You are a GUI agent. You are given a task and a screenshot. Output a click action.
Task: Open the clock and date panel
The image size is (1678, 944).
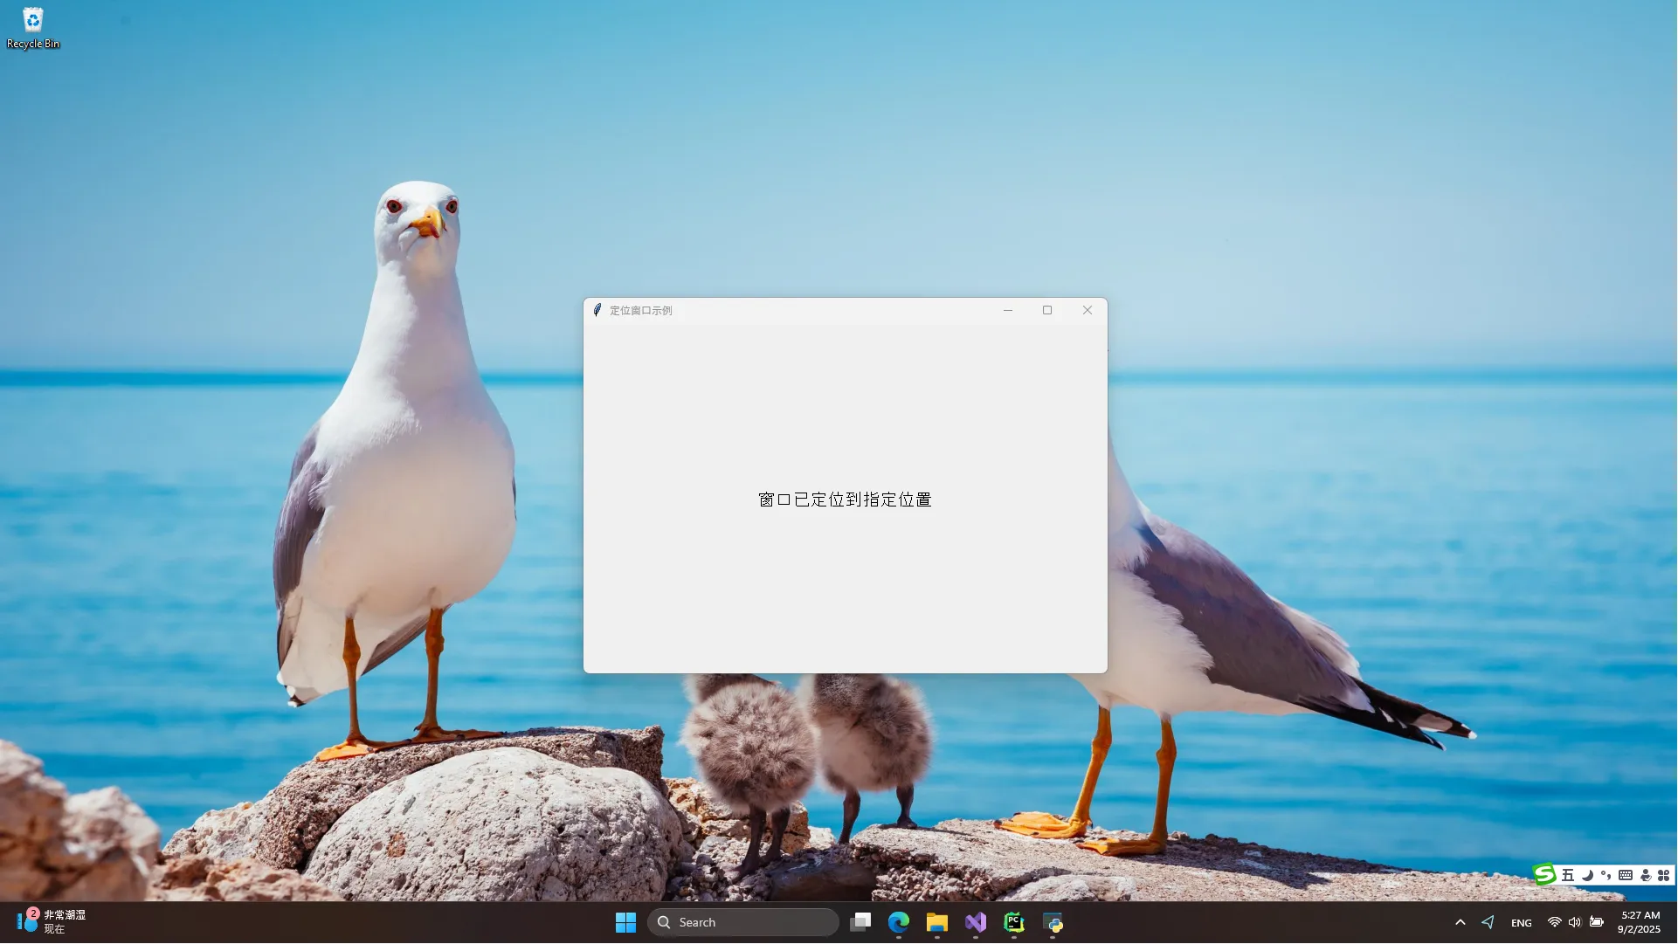[1639, 922]
